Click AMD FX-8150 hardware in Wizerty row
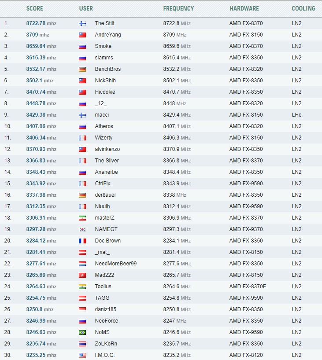The image size is (322, 360). (246, 137)
